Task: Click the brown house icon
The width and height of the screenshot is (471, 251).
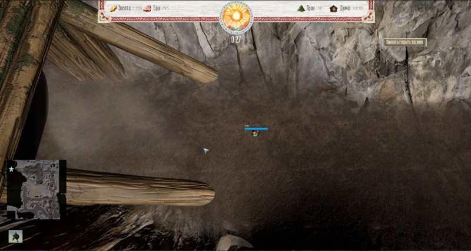Action: 333,9
